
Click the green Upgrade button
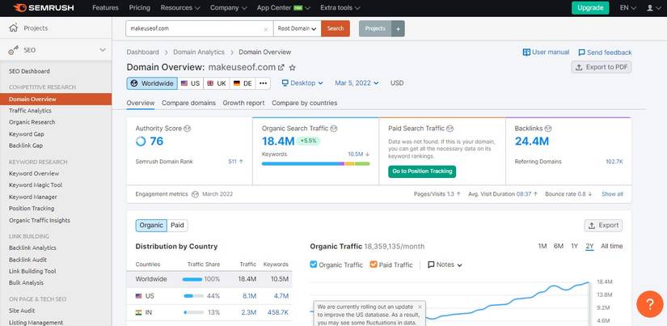pyautogui.click(x=590, y=7)
